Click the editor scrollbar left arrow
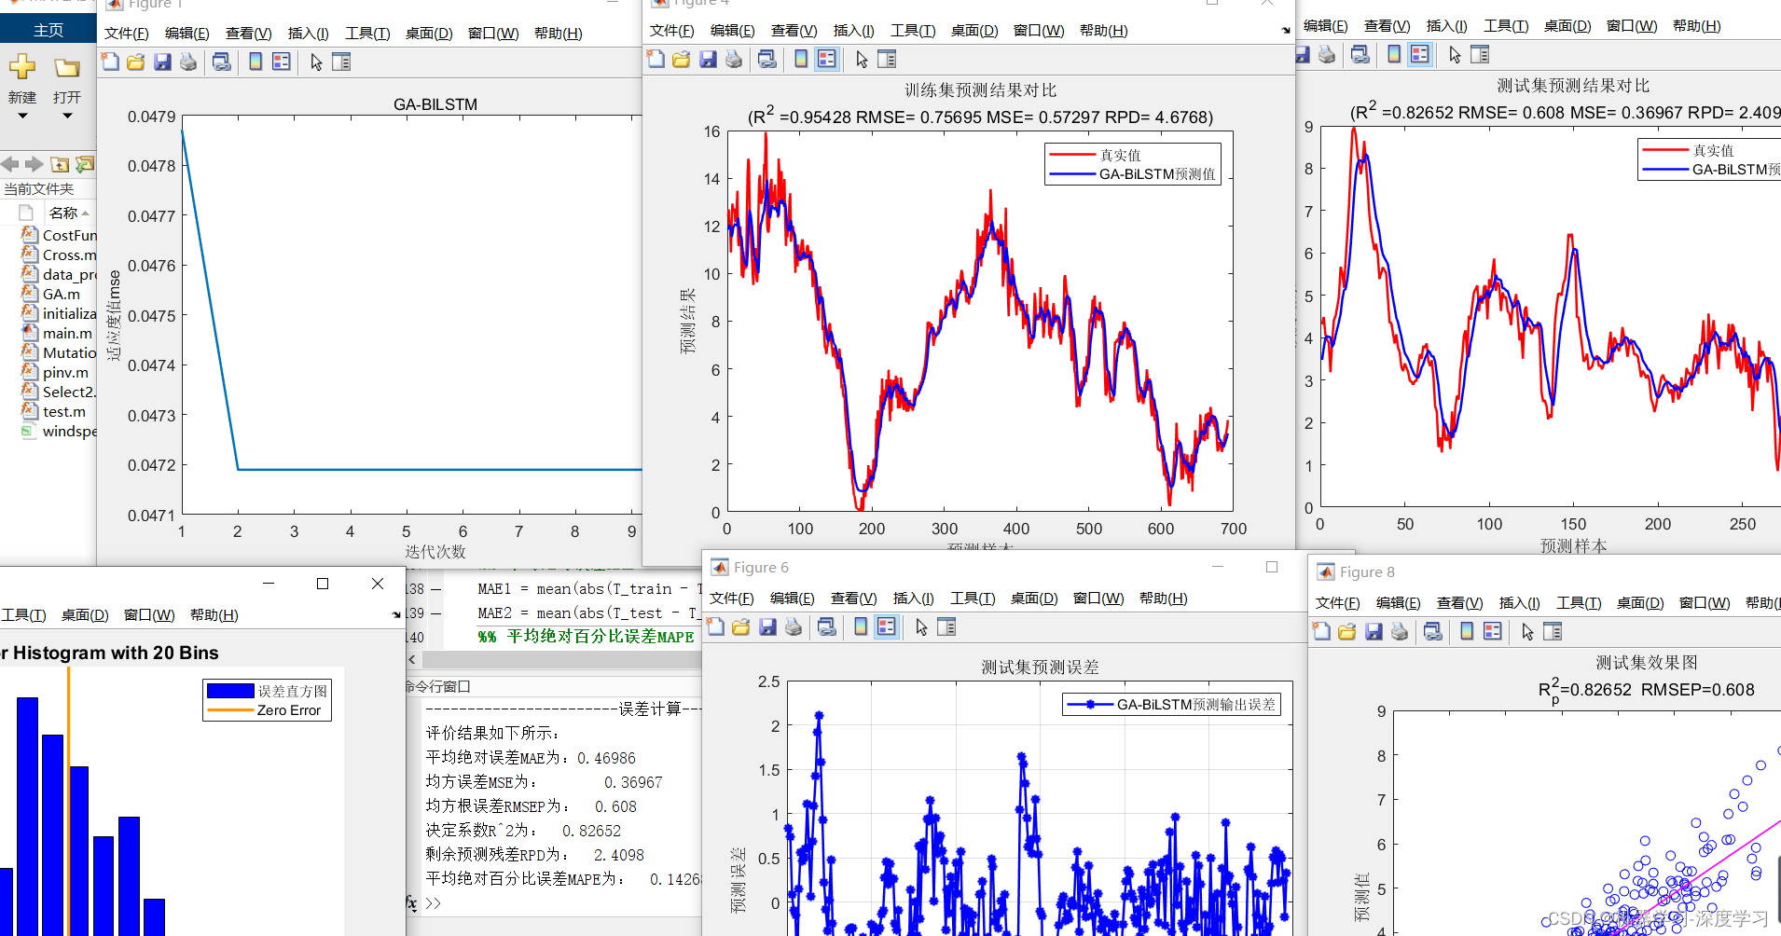1781x936 pixels. pyautogui.click(x=412, y=659)
